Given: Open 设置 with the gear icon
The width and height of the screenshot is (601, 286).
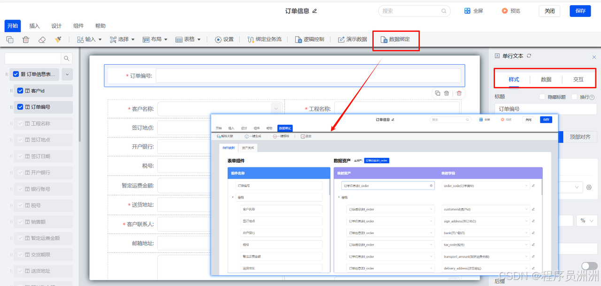Looking at the screenshot, I should 224,39.
